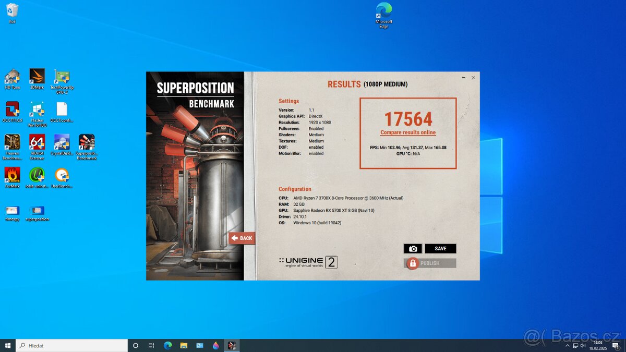Go back using the BACK arrow button
The width and height of the screenshot is (626, 352).
point(242,238)
